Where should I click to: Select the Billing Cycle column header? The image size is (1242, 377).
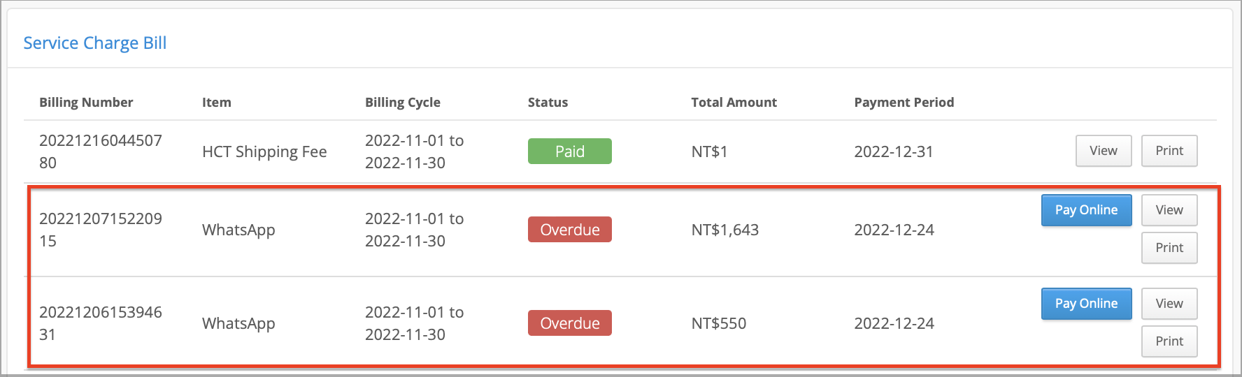[403, 102]
